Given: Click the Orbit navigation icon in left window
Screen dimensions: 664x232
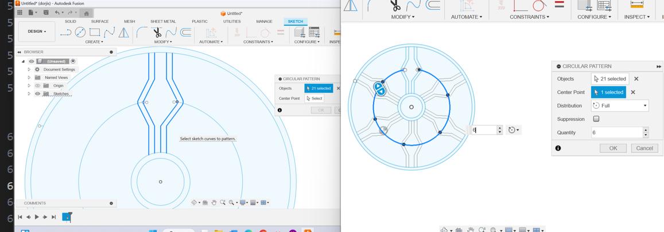Looking at the screenshot, I should [x=195, y=202].
